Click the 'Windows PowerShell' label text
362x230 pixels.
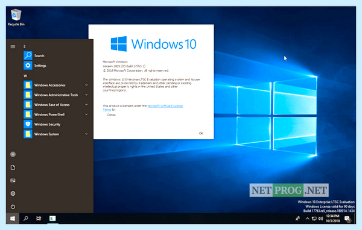click(49, 114)
